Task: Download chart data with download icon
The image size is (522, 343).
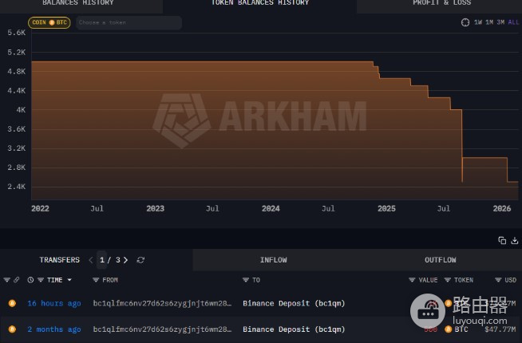Action: click(514, 240)
